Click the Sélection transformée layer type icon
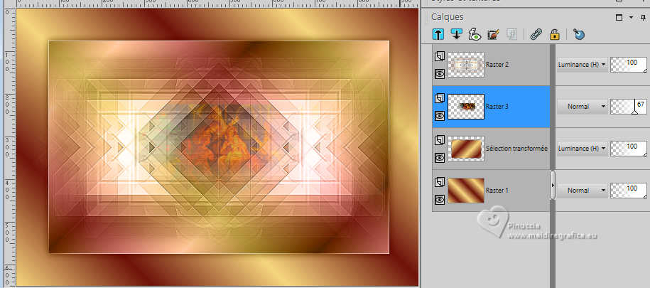This screenshot has height=288, width=650. 440,140
